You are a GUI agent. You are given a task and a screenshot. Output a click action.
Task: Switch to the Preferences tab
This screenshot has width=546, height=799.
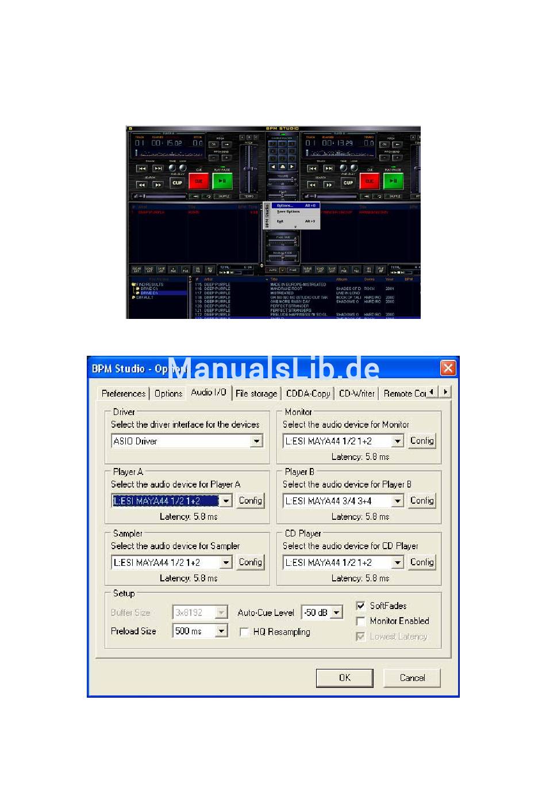click(123, 393)
